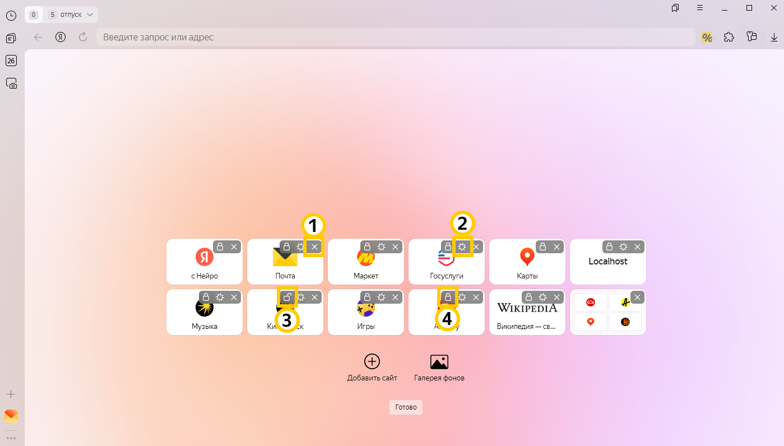Open the browser hamburger menu

click(x=700, y=8)
